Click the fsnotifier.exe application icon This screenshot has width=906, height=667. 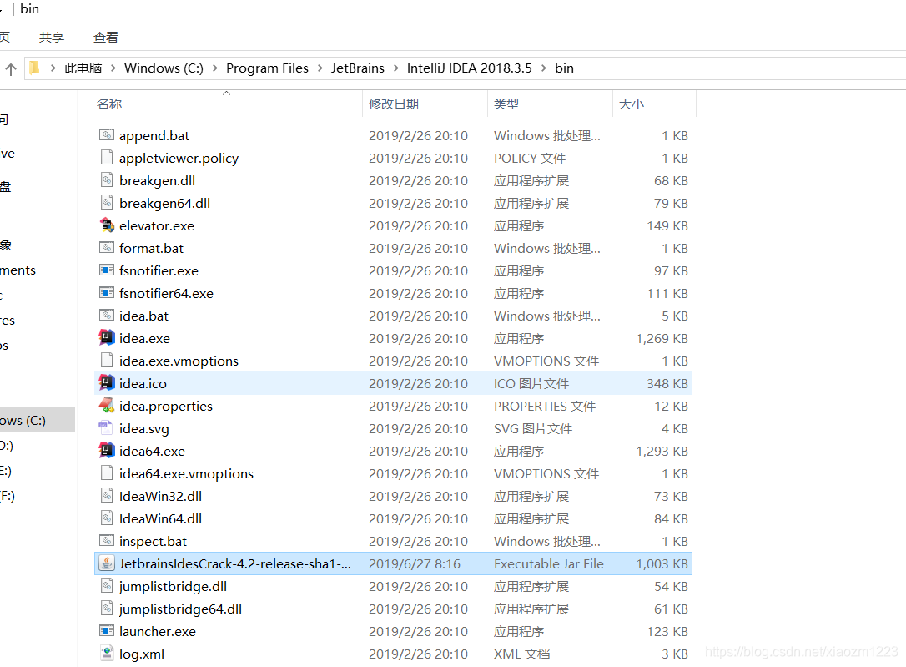[106, 270]
